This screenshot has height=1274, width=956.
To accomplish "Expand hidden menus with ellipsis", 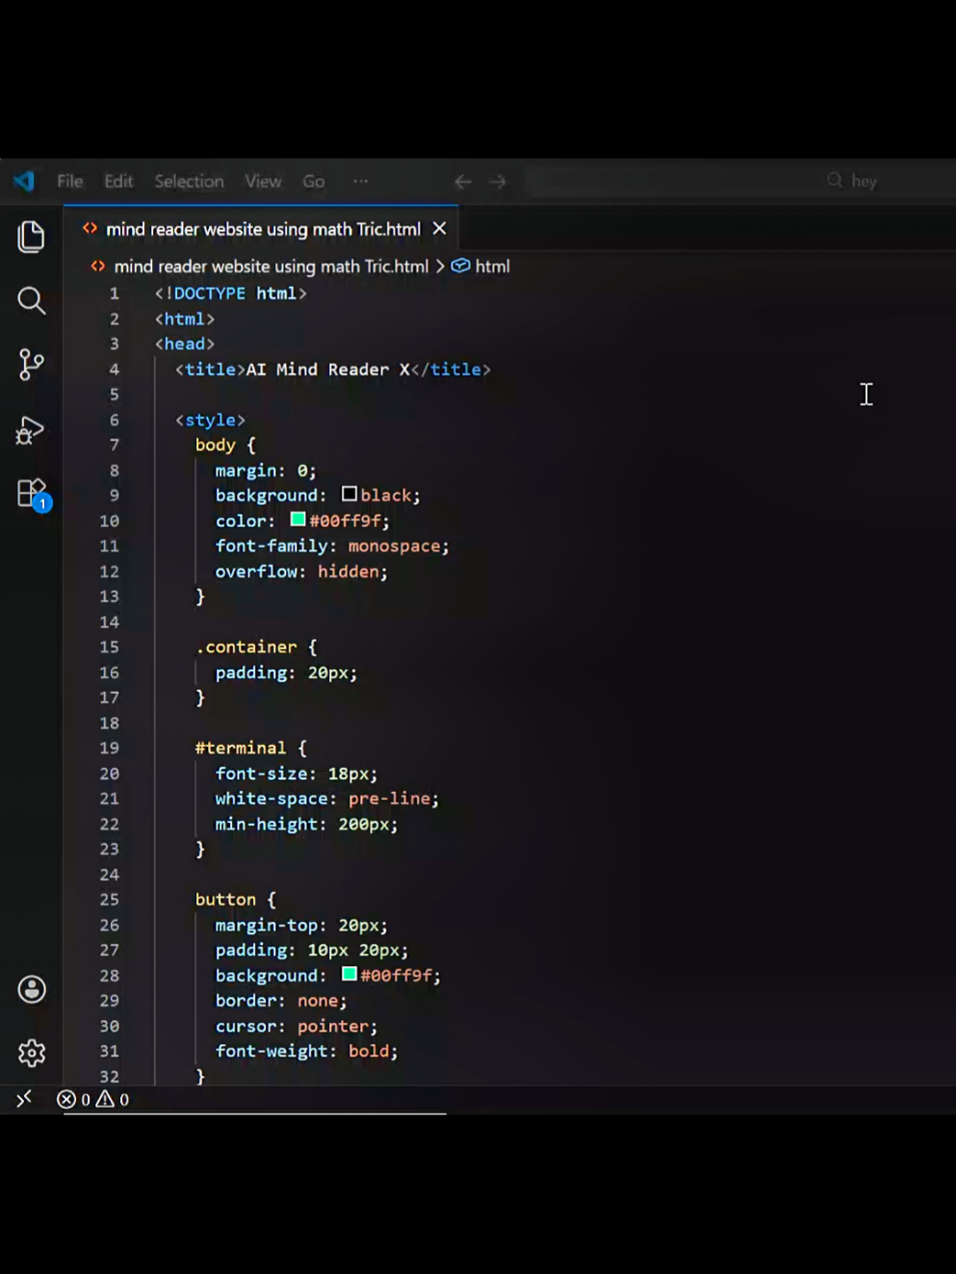I will (360, 181).
